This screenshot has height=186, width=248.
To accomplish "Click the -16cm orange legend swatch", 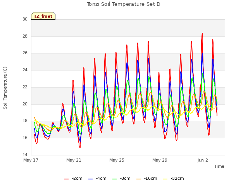I will pyautogui.click(x=138, y=179).
